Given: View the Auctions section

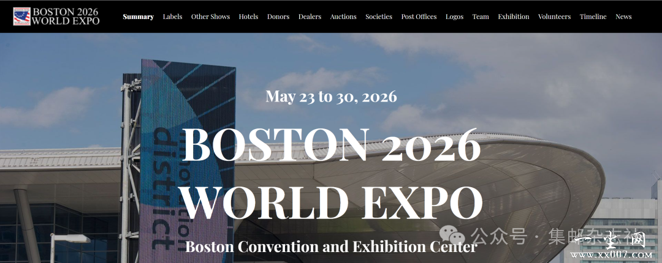Looking at the screenshot, I should 343,17.
